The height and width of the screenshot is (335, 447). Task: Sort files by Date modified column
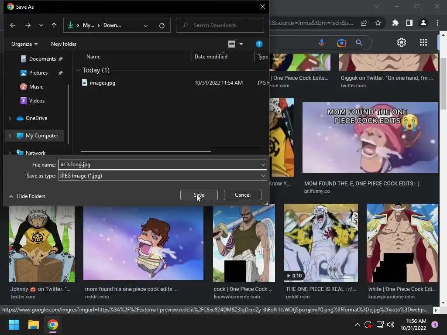[x=211, y=57]
